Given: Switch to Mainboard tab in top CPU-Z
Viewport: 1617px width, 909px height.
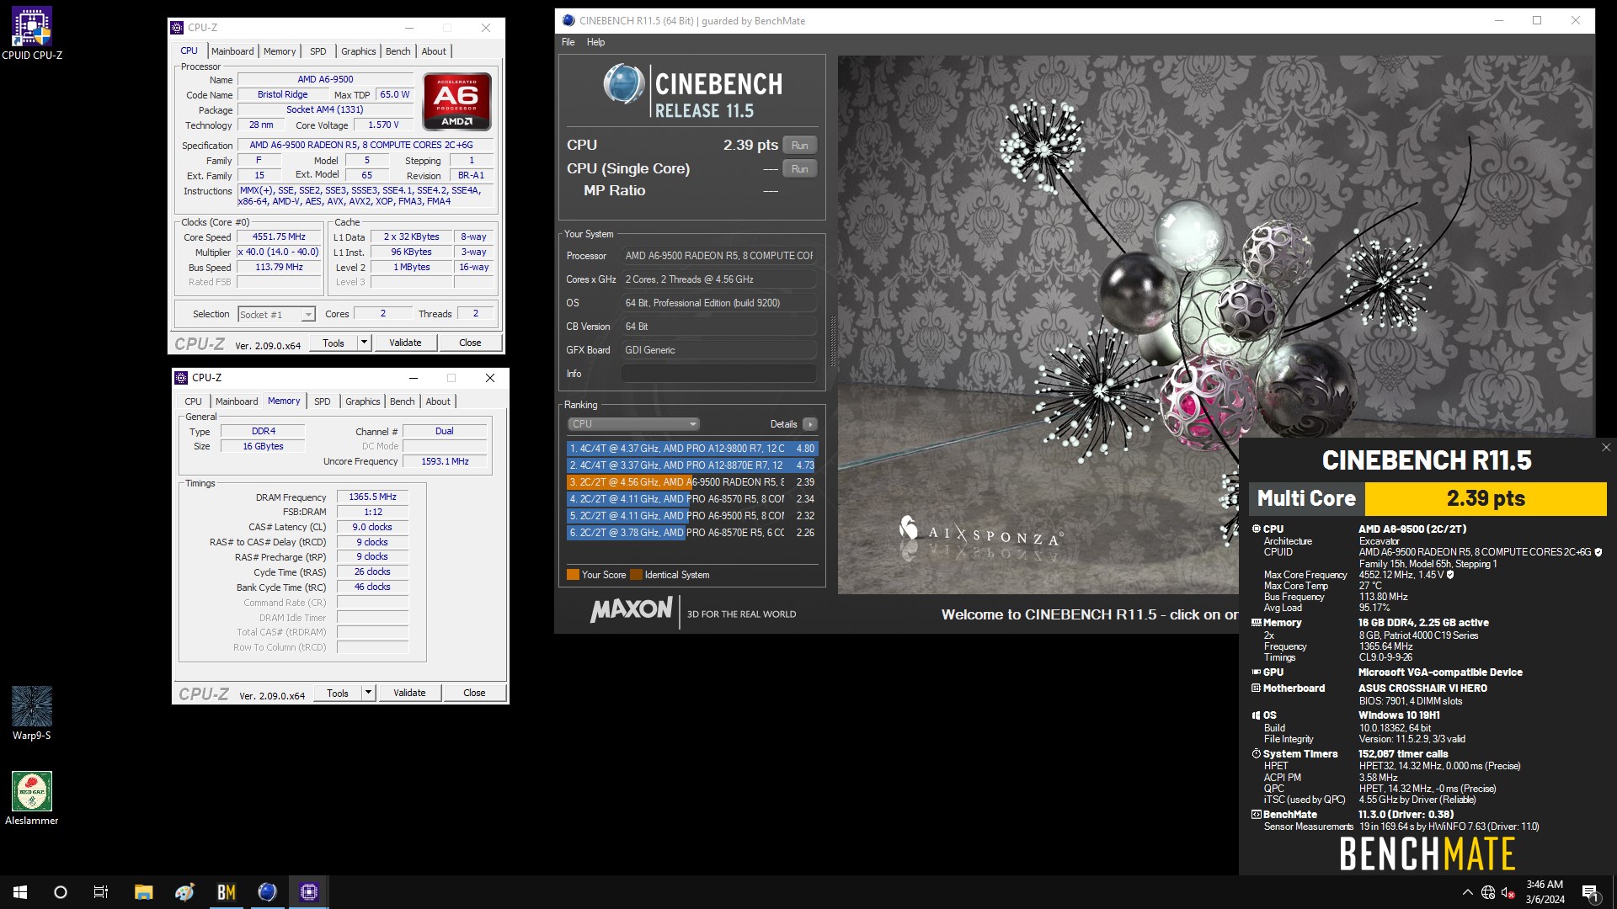Looking at the screenshot, I should (232, 51).
